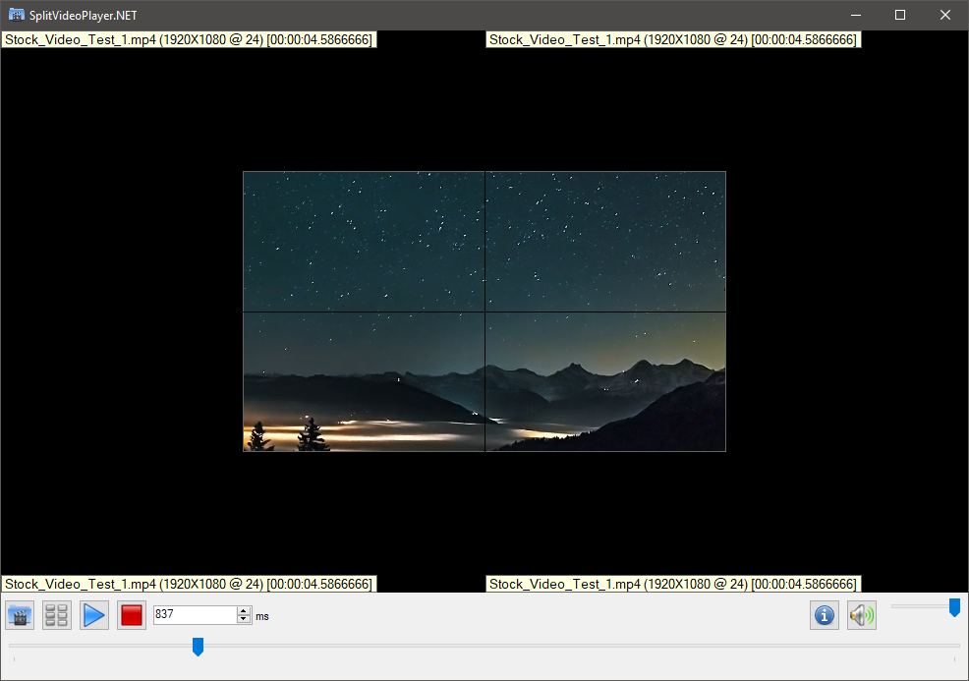This screenshot has width=969, height=681.
Task: Select the top-right video quadrant
Action: click(605, 242)
